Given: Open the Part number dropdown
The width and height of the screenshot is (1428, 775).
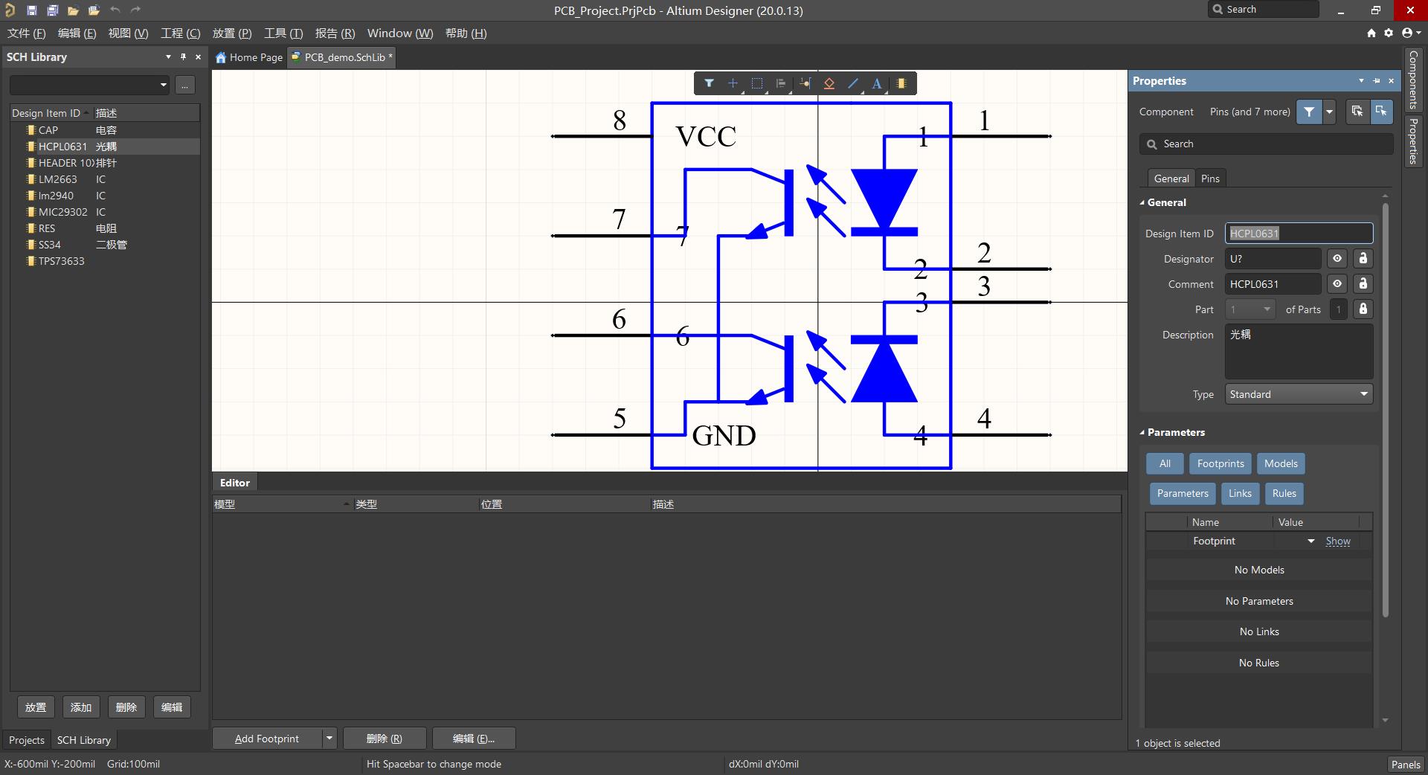Looking at the screenshot, I should [x=1250, y=309].
